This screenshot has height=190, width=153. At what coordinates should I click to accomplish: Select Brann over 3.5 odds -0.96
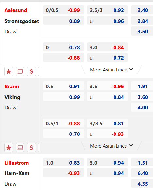click(107, 86)
